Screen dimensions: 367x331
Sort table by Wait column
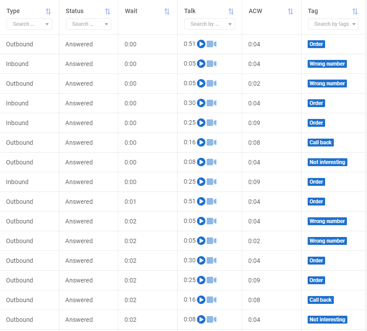click(x=167, y=11)
